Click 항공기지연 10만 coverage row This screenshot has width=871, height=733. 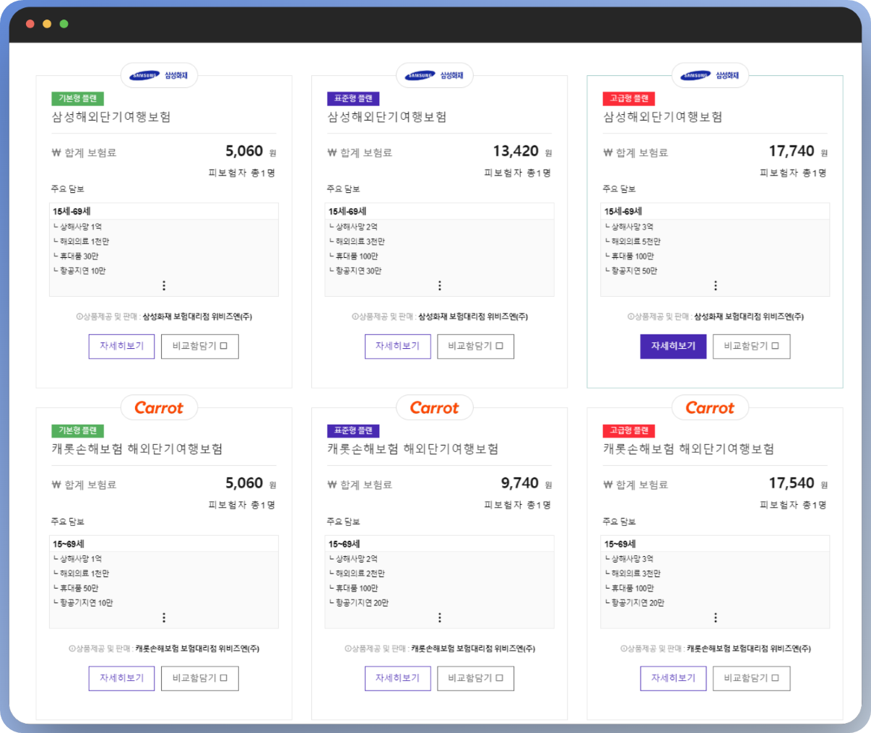(x=83, y=603)
